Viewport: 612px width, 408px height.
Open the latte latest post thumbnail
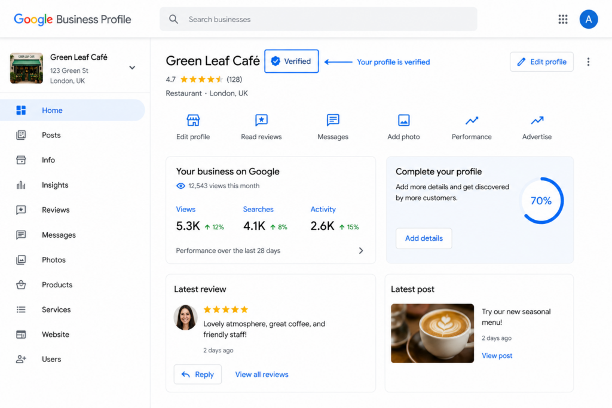pos(433,333)
